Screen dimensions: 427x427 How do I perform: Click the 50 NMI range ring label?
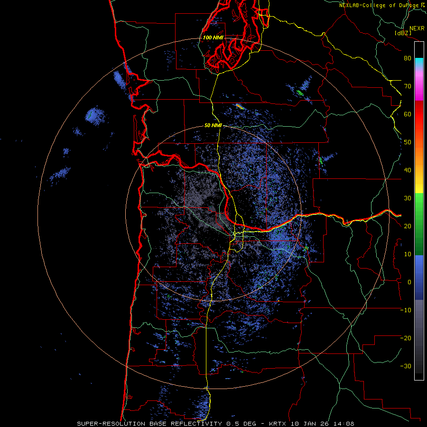click(213, 126)
